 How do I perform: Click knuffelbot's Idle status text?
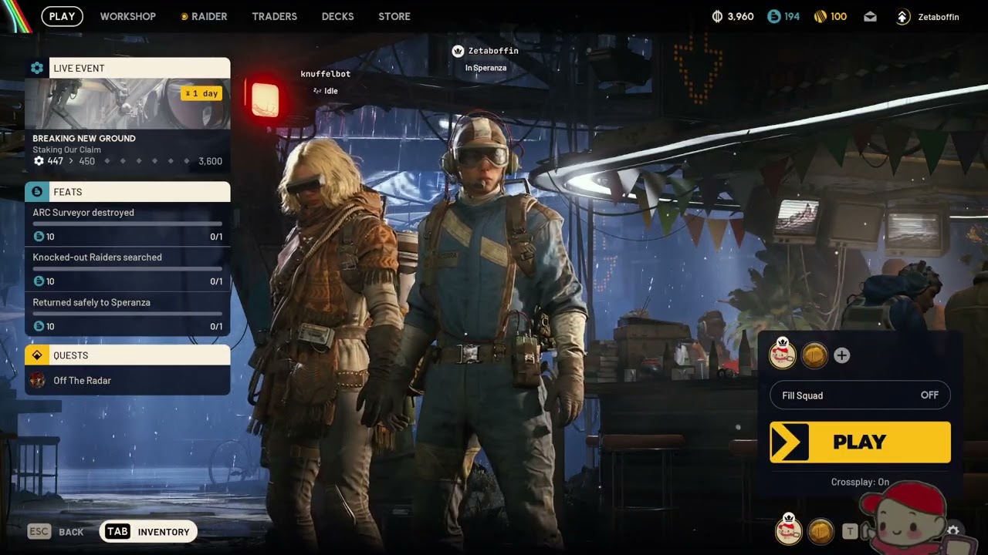[331, 91]
